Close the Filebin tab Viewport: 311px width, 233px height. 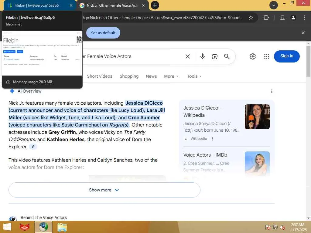(71, 5)
